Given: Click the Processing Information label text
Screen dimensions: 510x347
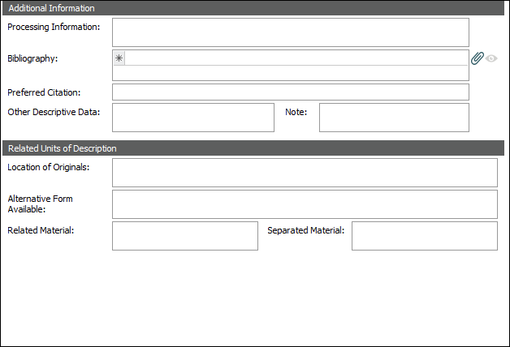Looking at the screenshot, I should pyautogui.click(x=54, y=27).
